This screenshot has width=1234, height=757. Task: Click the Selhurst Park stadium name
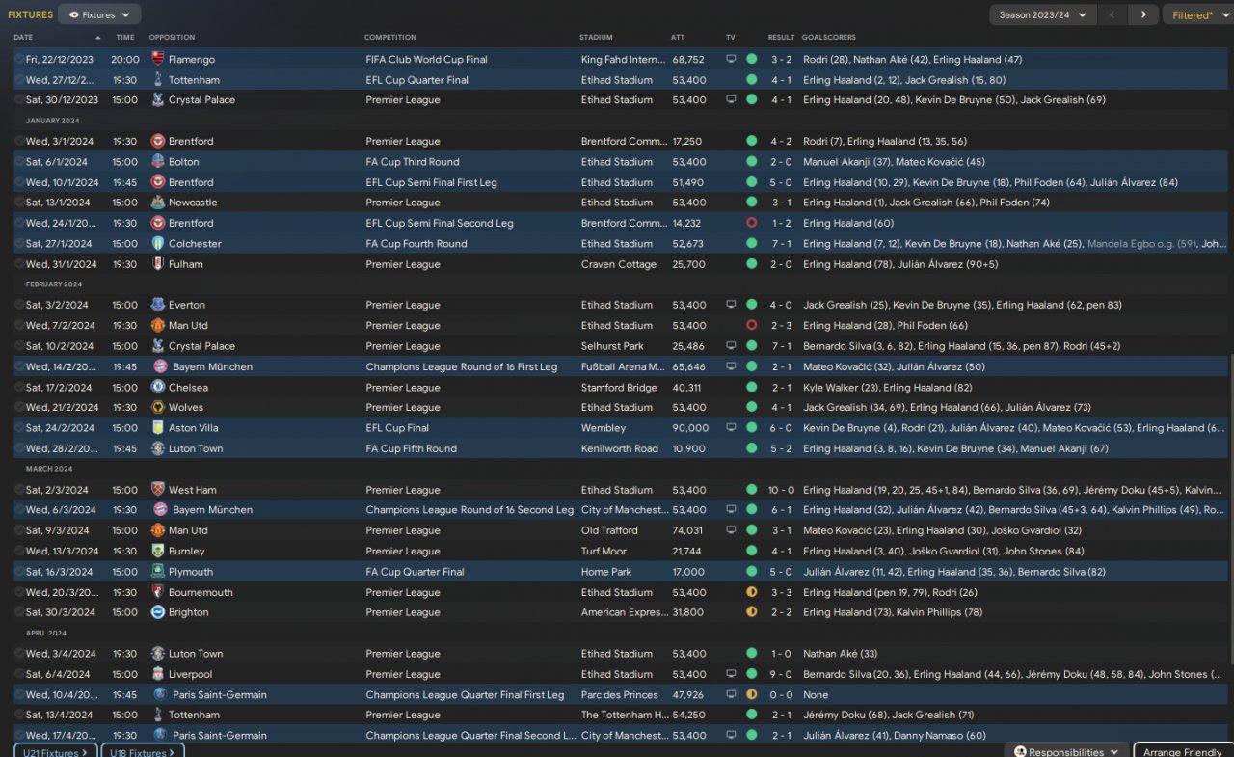(612, 346)
